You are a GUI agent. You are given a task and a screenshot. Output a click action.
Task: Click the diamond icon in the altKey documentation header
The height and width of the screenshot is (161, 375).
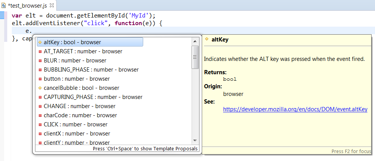[x=207, y=39]
